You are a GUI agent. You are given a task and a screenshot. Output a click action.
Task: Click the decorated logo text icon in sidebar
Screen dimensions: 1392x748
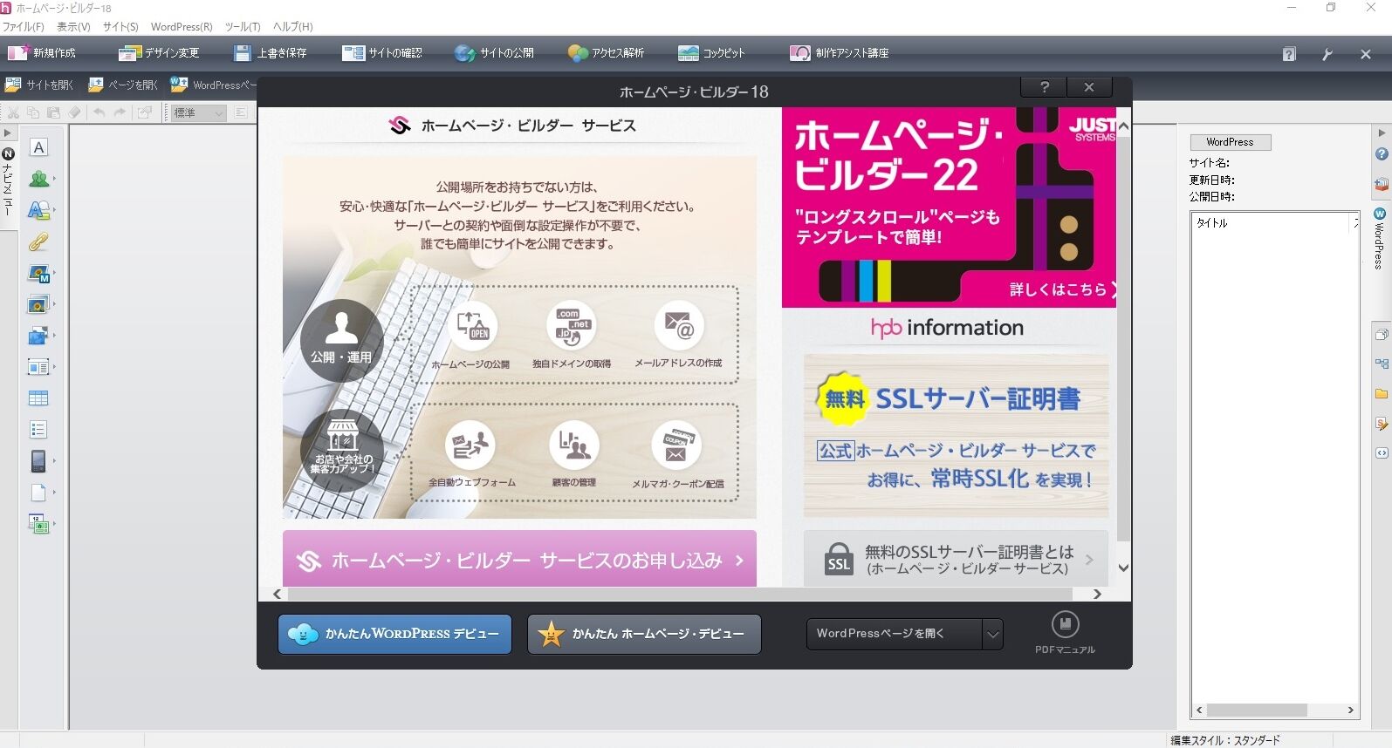pyautogui.click(x=38, y=210)
